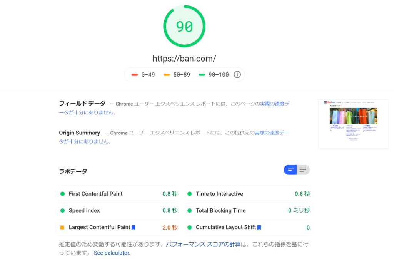The image size is (394, 260).
Task: Open the ban.com page screenshot thumbnail
Action: (x=353, y=124)
